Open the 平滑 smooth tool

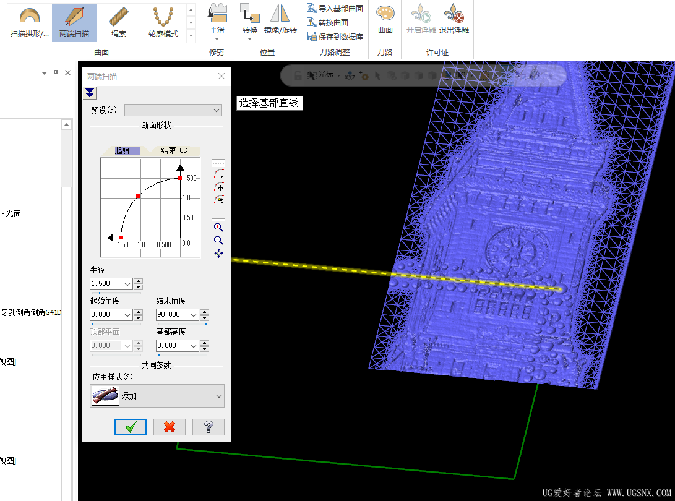tap(217, 22)
